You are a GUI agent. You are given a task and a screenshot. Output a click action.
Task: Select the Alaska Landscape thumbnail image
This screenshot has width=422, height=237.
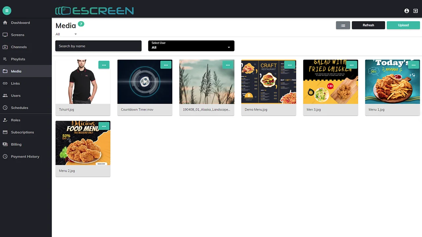207,82
